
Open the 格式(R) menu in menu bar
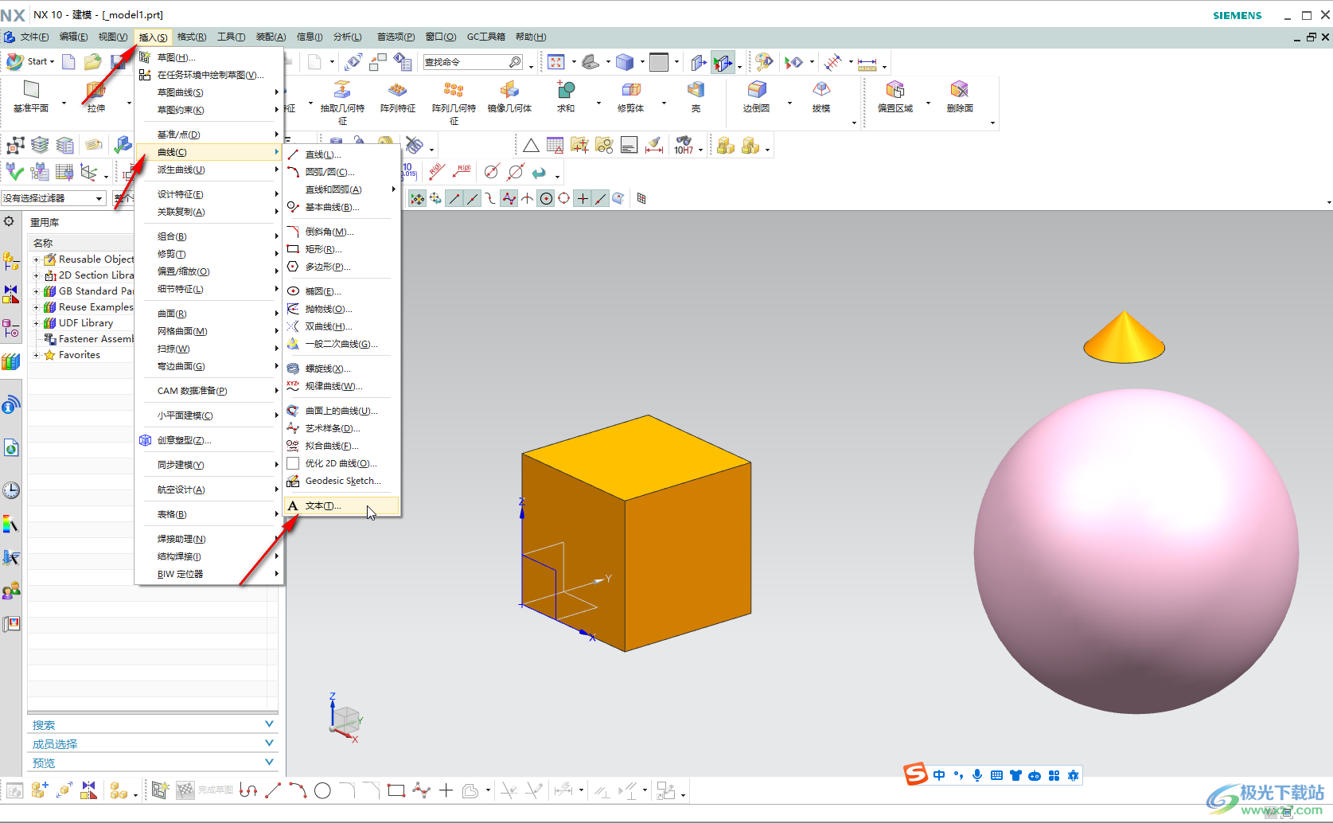pos(191,37)
